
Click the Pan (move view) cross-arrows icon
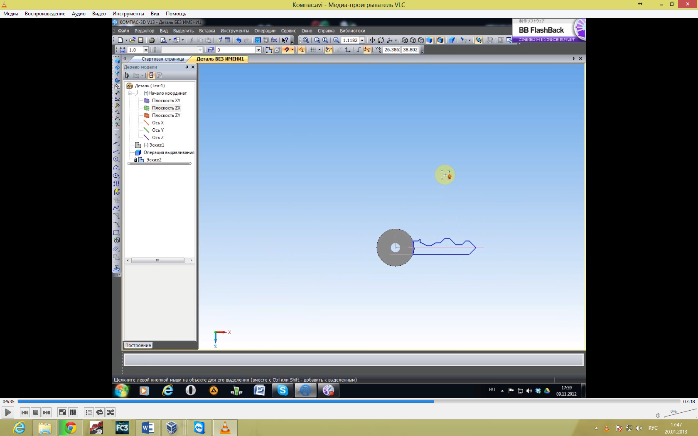[x=372, y=40]
